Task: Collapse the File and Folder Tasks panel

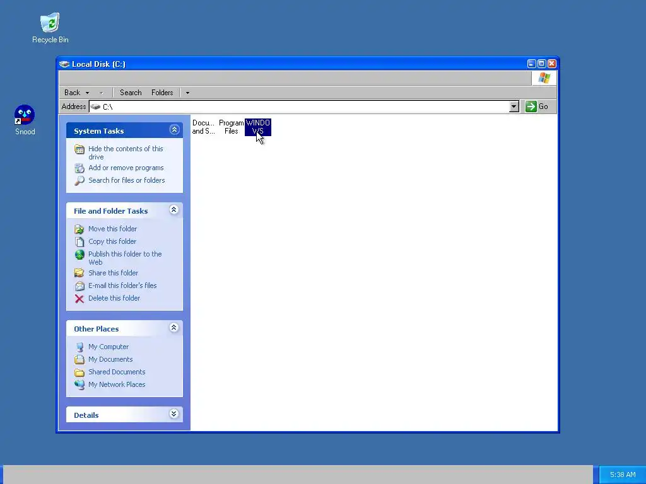Action: click(174, 210)
